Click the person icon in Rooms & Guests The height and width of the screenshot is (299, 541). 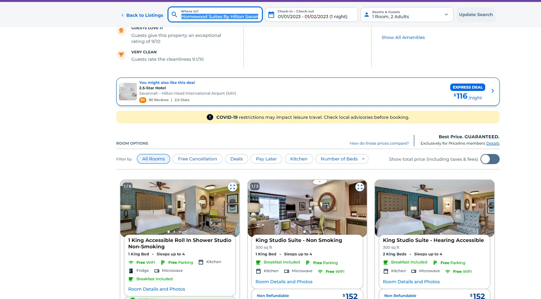(x=366, y=15)
